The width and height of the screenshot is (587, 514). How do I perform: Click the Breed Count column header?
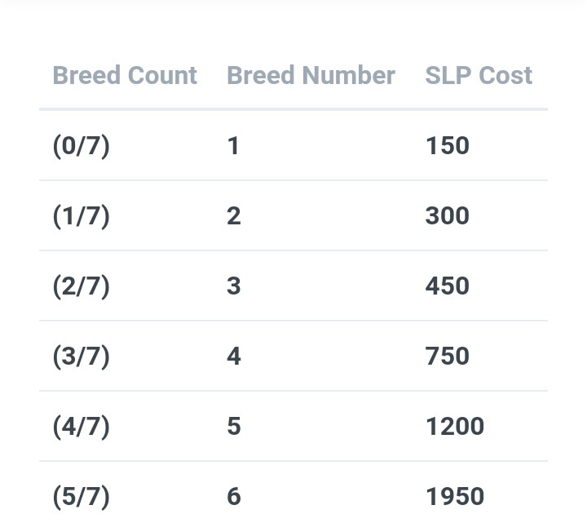(x=125, y=75)
